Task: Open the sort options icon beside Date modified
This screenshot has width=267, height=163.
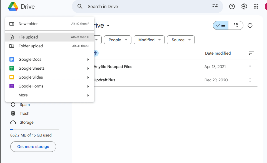Action: tap(251, 53)
